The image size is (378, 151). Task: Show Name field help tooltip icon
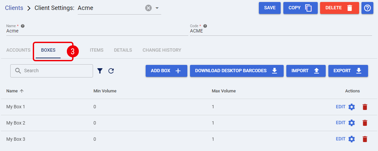pyautogui.click(x=23, y=26)
